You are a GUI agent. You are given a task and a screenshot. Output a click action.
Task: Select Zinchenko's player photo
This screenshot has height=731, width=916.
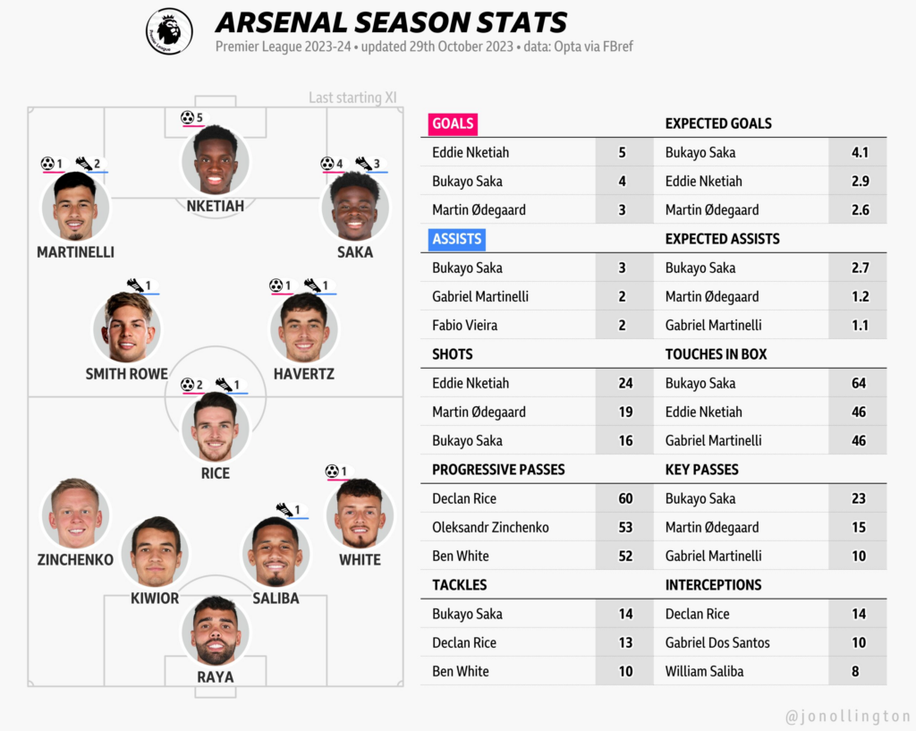tap(75, 514)
